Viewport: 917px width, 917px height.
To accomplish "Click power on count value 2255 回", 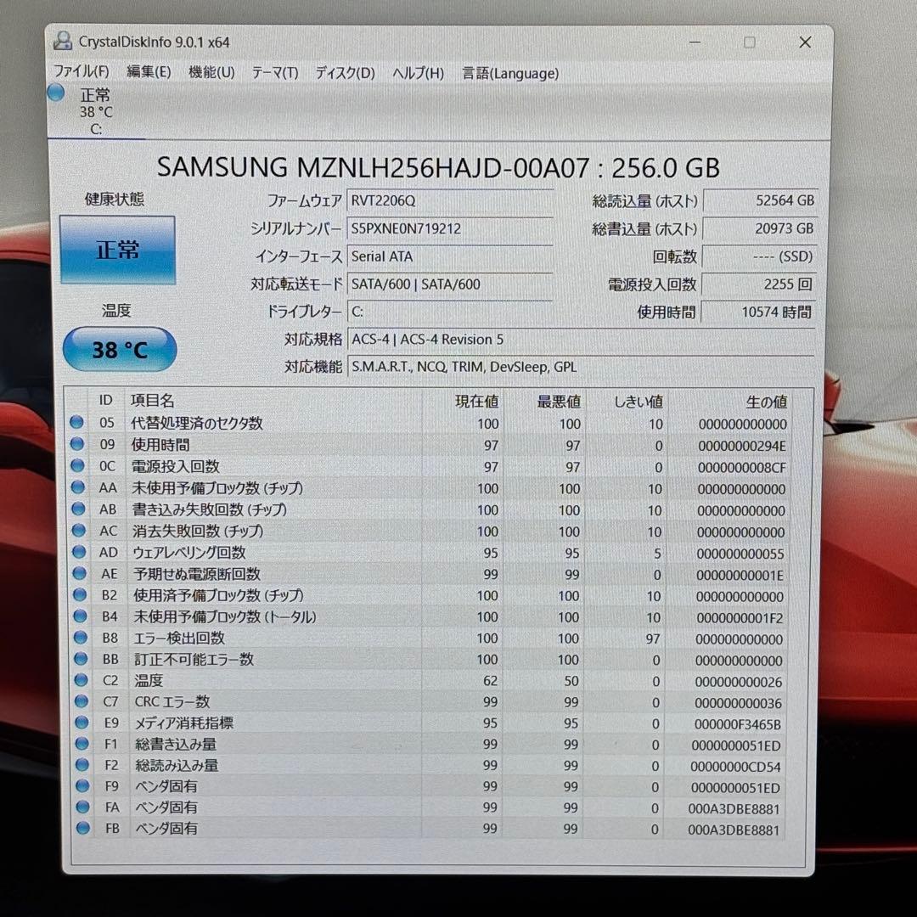I will tap(758, 284).
